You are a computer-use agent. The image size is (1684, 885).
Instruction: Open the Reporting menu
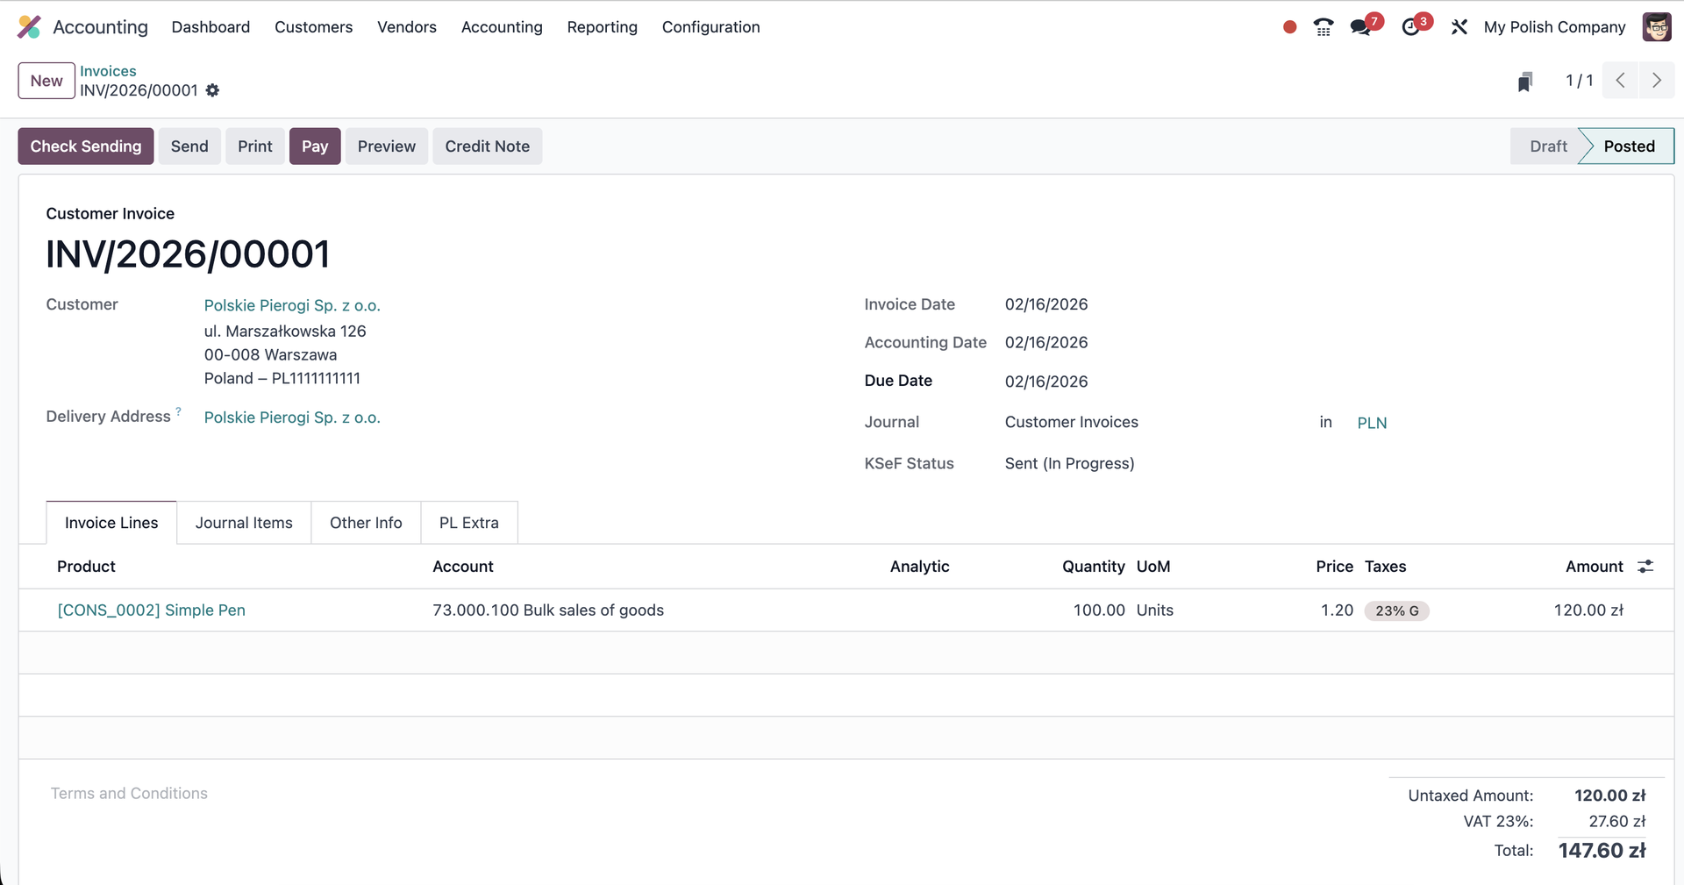602,27
